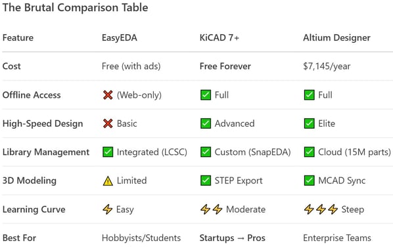Click the Startups → Pros text
This screenshot has width=393, height=247.
pos(233,238)
